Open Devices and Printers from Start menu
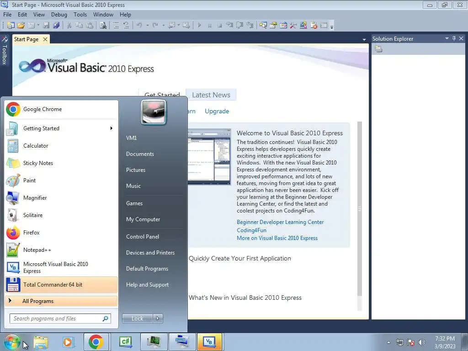The image size is (468, 351). (x=150, y=252)
